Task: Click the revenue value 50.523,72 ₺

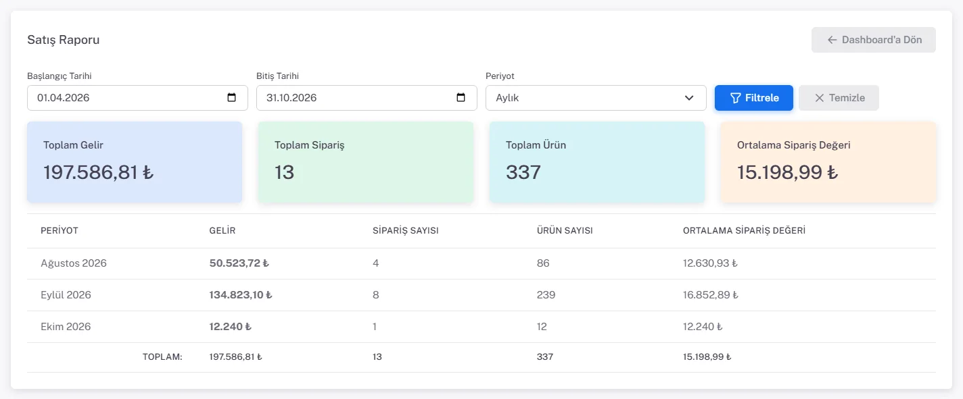Action: pos(239,263)
